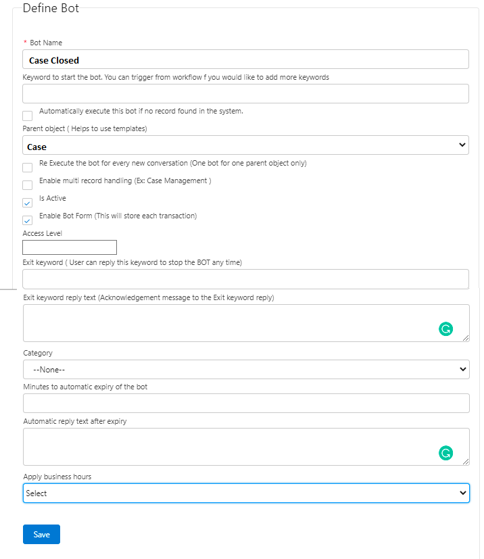Click resize handle of Exit keyword reply textarea

coord(466,337)
